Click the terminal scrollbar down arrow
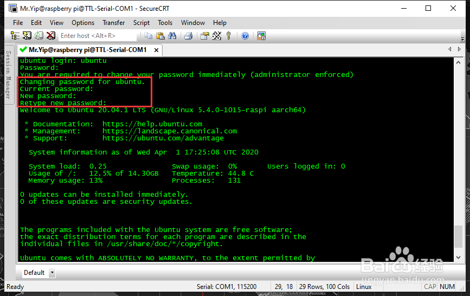470x296 pixels. tap(458, 258)
